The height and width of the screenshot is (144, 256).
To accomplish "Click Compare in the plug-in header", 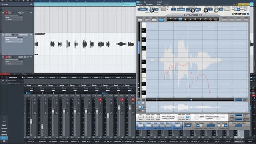I will coord(149,4).
